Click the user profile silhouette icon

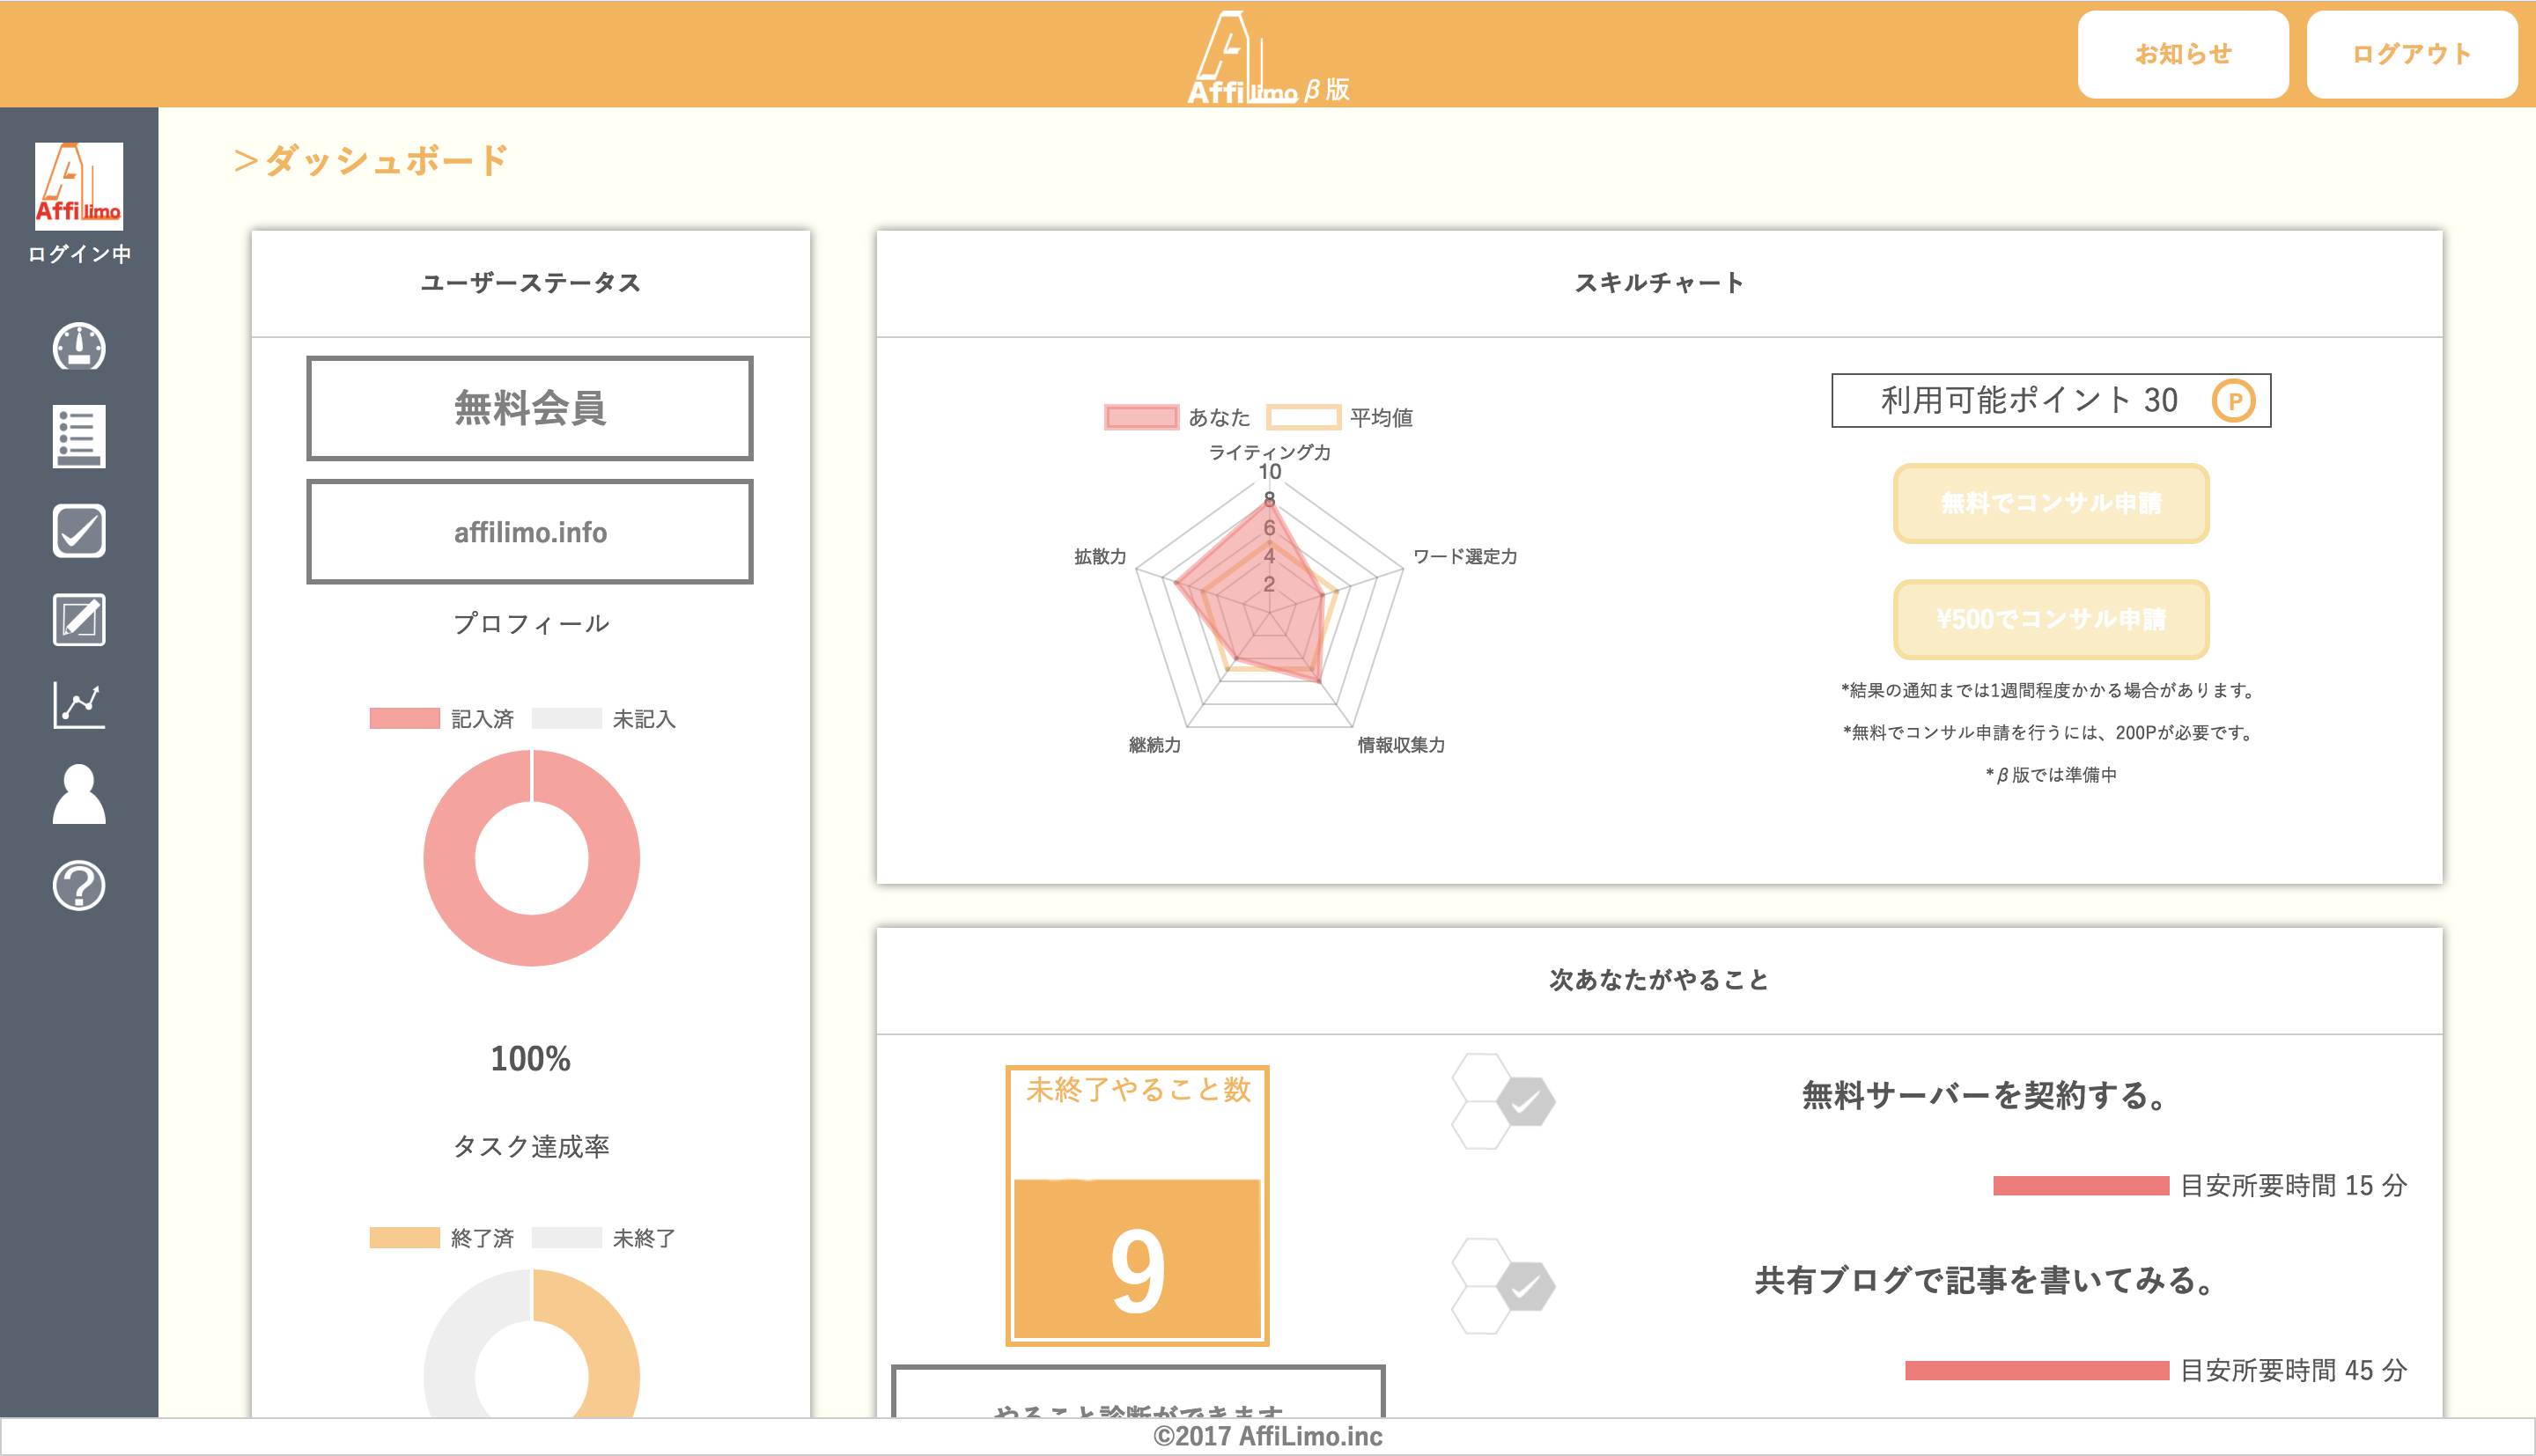(x=79, y=794)
